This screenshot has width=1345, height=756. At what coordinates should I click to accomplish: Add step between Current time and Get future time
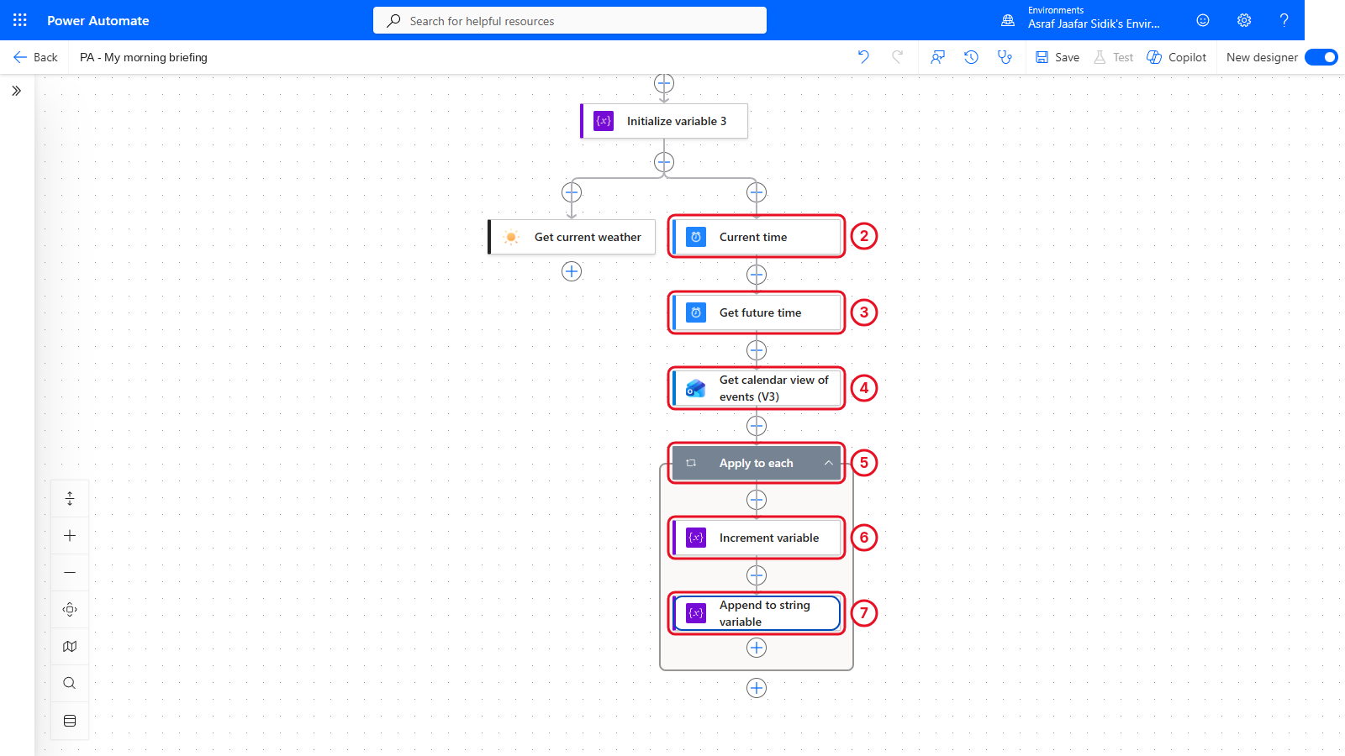(x=757, y=275)
